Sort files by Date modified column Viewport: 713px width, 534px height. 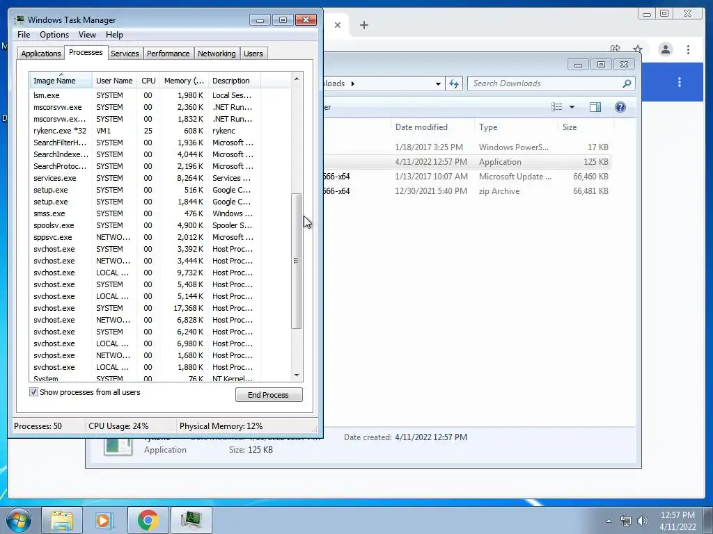tap(432, 127)
